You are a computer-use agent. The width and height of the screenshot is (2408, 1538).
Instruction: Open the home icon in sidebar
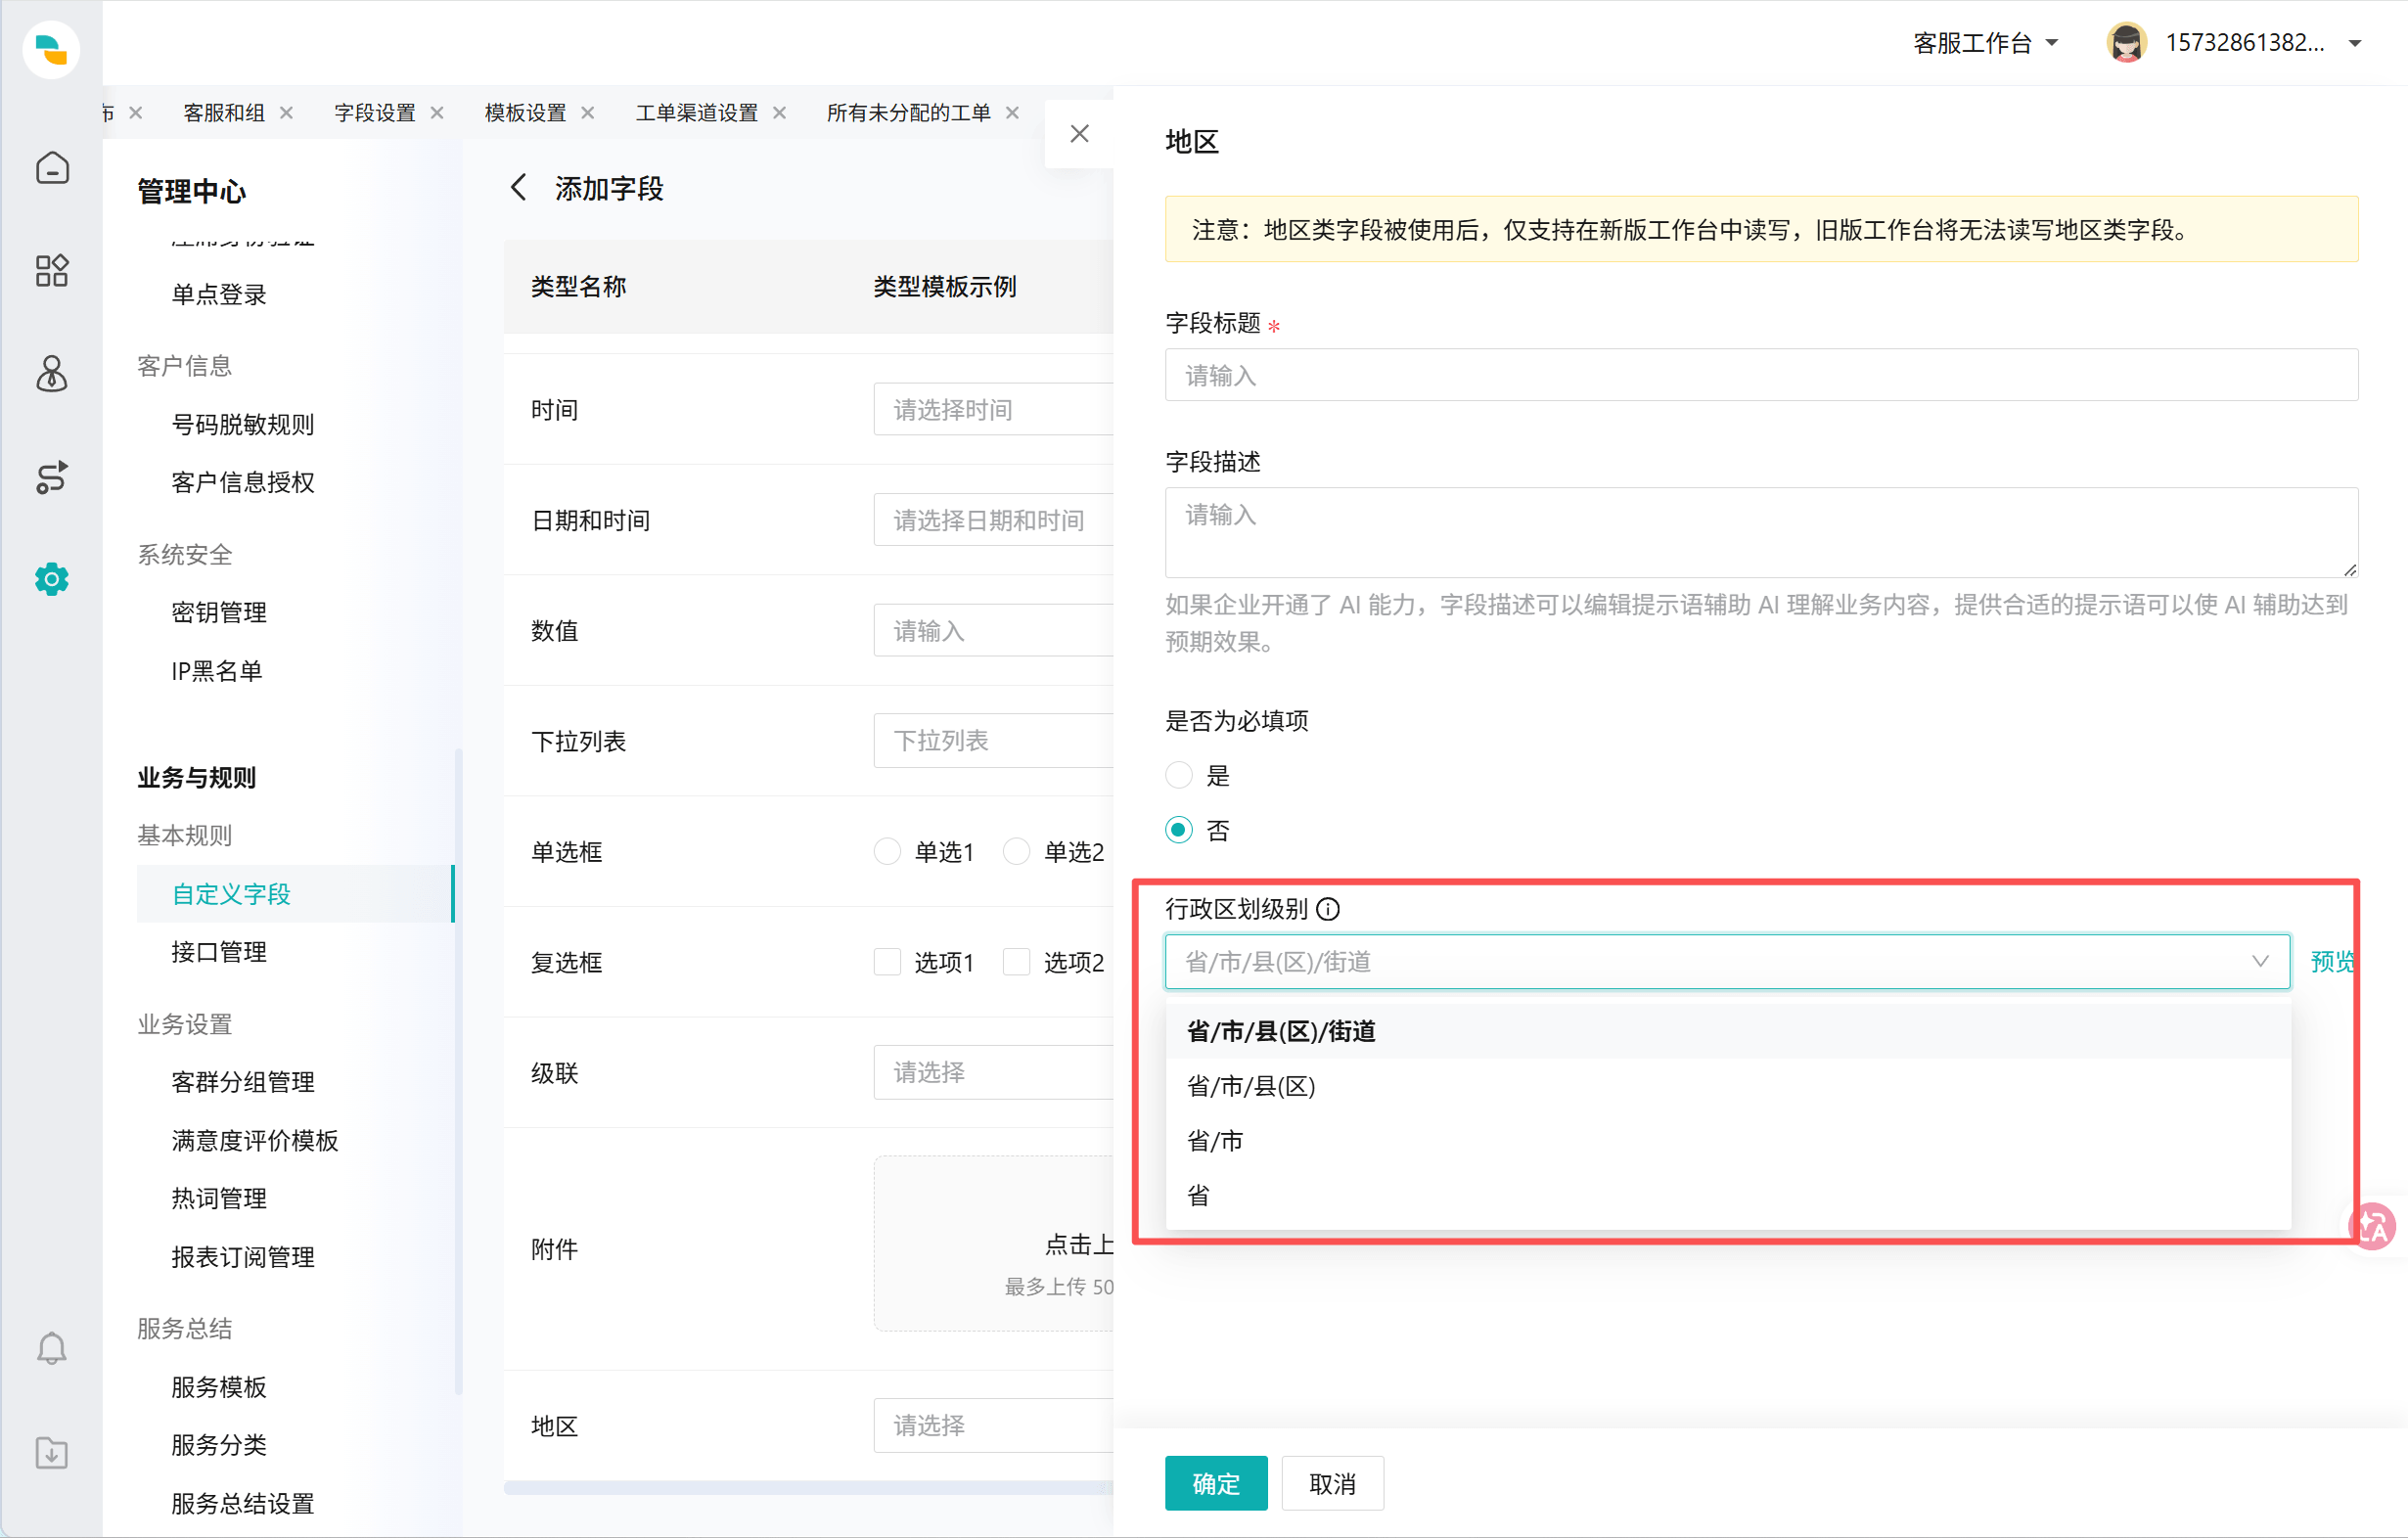(x=52, y=167)
